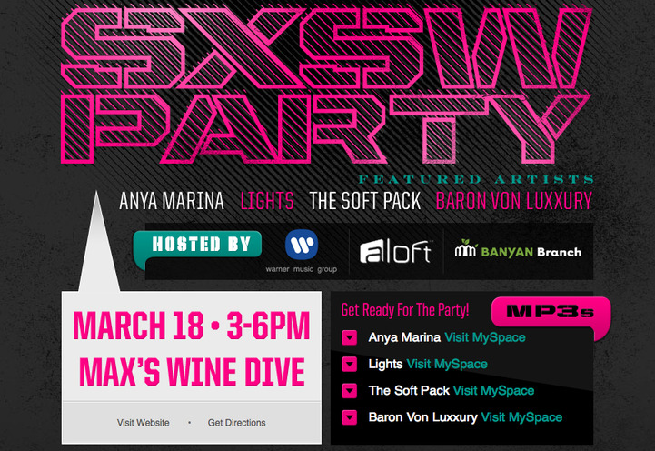Select LIGHTS in featured artists
The width and height of the screenshot is (655, 451).
(x=267, y=201)
